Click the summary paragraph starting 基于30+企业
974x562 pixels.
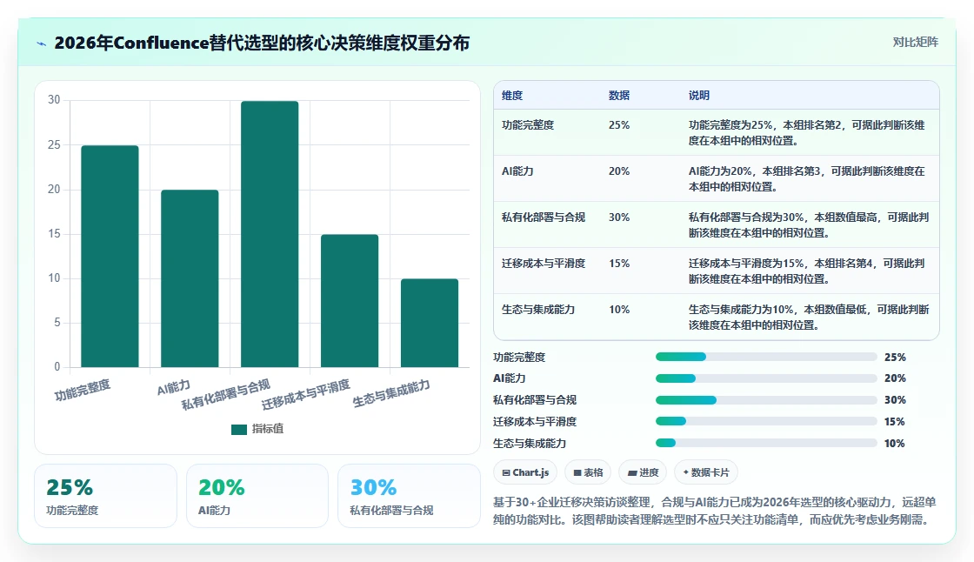point(714,511)
